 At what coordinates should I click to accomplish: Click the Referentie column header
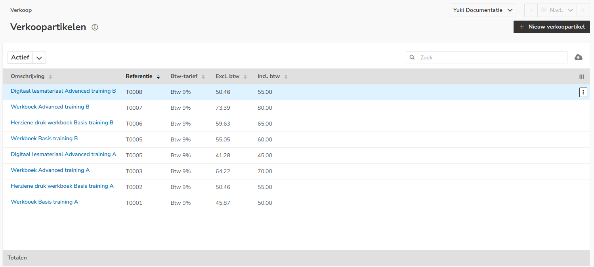click(139, 76)
